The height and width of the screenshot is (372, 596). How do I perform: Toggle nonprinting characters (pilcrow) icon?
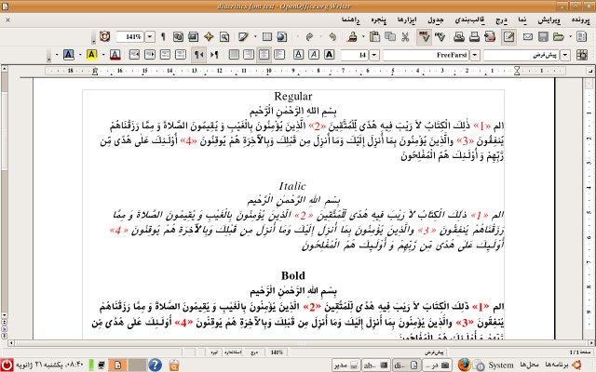(163, 37)
